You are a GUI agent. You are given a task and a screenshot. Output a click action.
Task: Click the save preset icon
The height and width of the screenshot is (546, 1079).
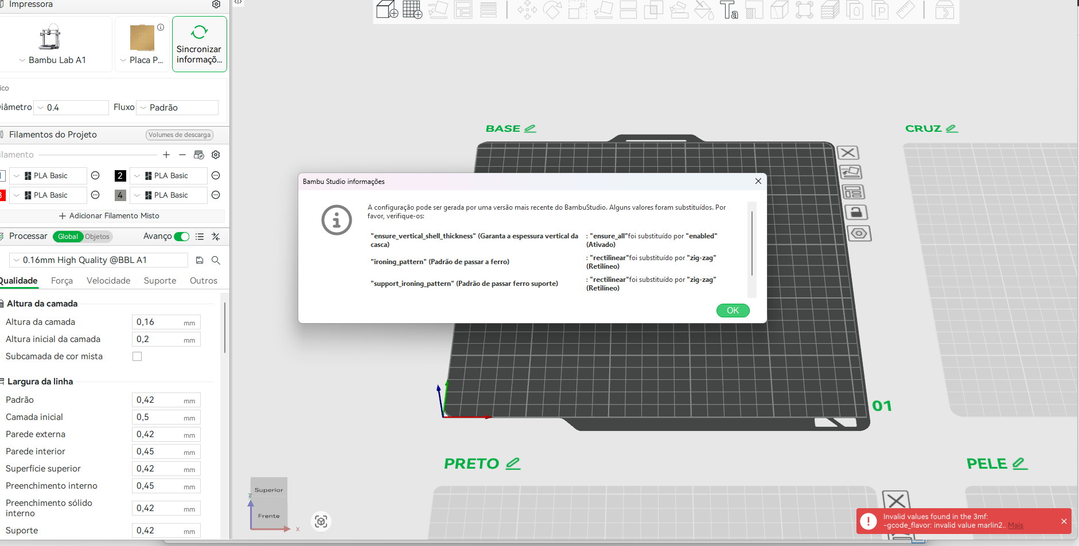point(200,260)
